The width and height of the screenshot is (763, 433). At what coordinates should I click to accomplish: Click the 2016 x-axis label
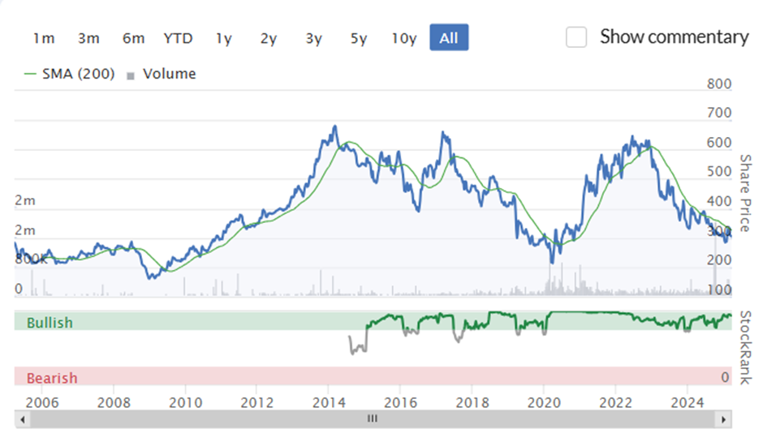click(x=400, y=402)
